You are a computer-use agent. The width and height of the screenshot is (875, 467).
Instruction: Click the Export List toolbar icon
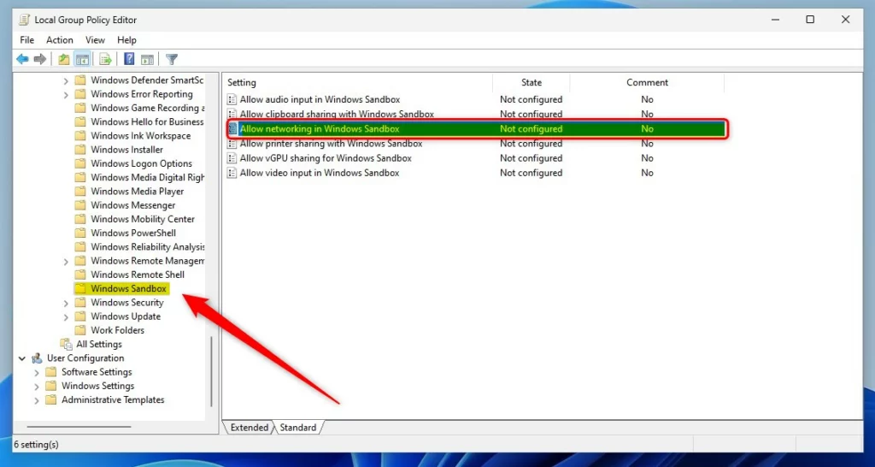(105, 59)
